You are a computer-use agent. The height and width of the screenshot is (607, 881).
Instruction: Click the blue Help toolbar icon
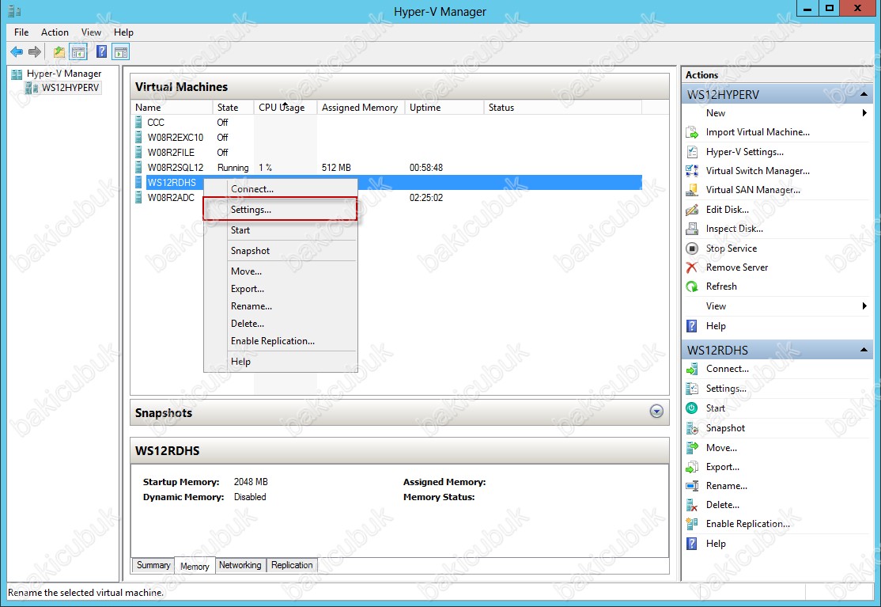click(x=101, y=52)
